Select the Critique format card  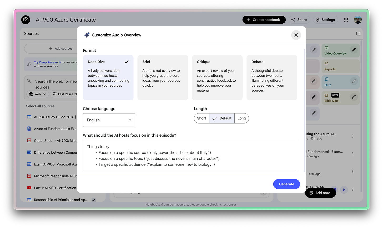click(x=217, y=77)
